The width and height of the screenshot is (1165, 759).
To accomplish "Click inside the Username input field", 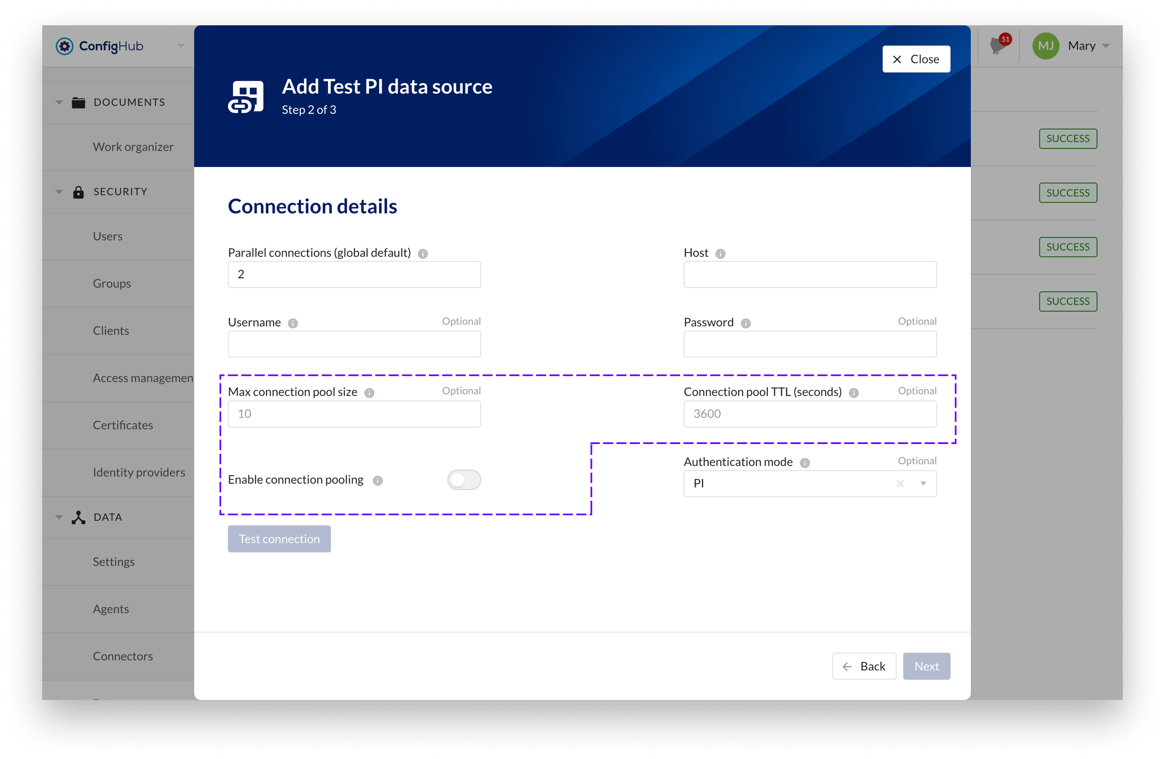I will [x=354, y=344].
